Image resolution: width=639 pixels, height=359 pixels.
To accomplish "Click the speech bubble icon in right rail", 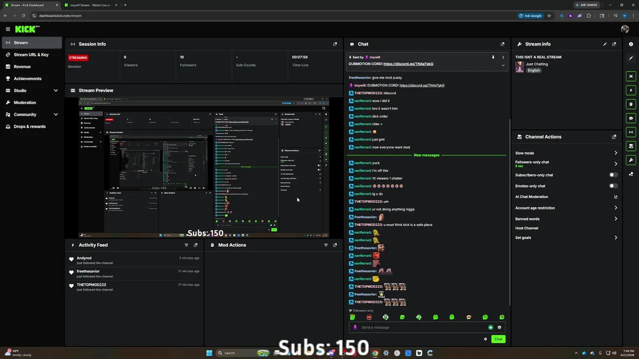I will (631, 118).
